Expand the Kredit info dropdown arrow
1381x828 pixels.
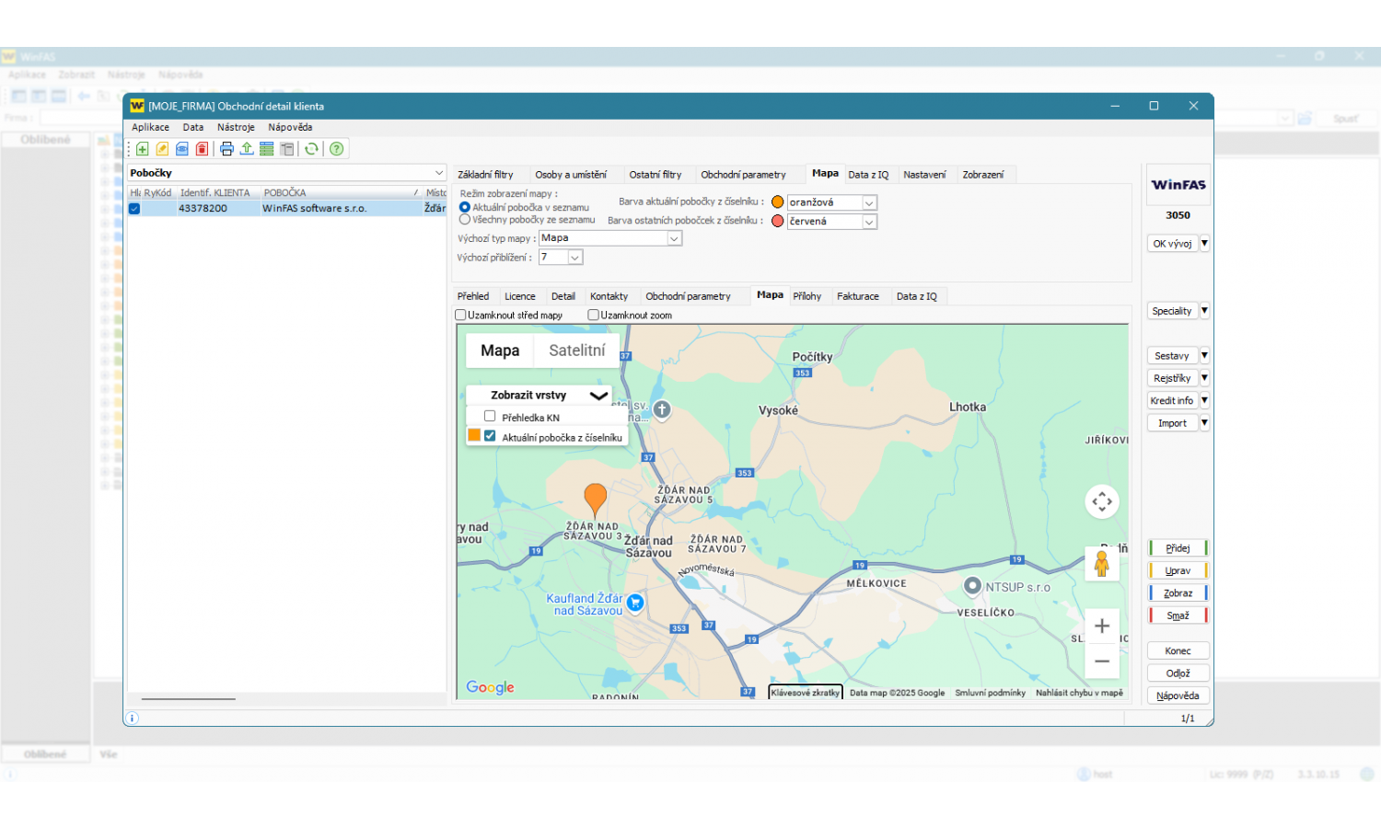coord(1204,401)
